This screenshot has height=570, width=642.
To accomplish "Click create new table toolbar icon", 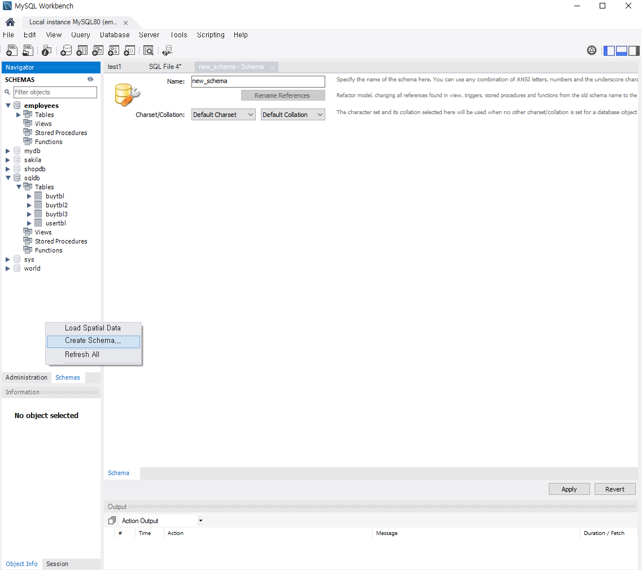I will click(82, 50).
